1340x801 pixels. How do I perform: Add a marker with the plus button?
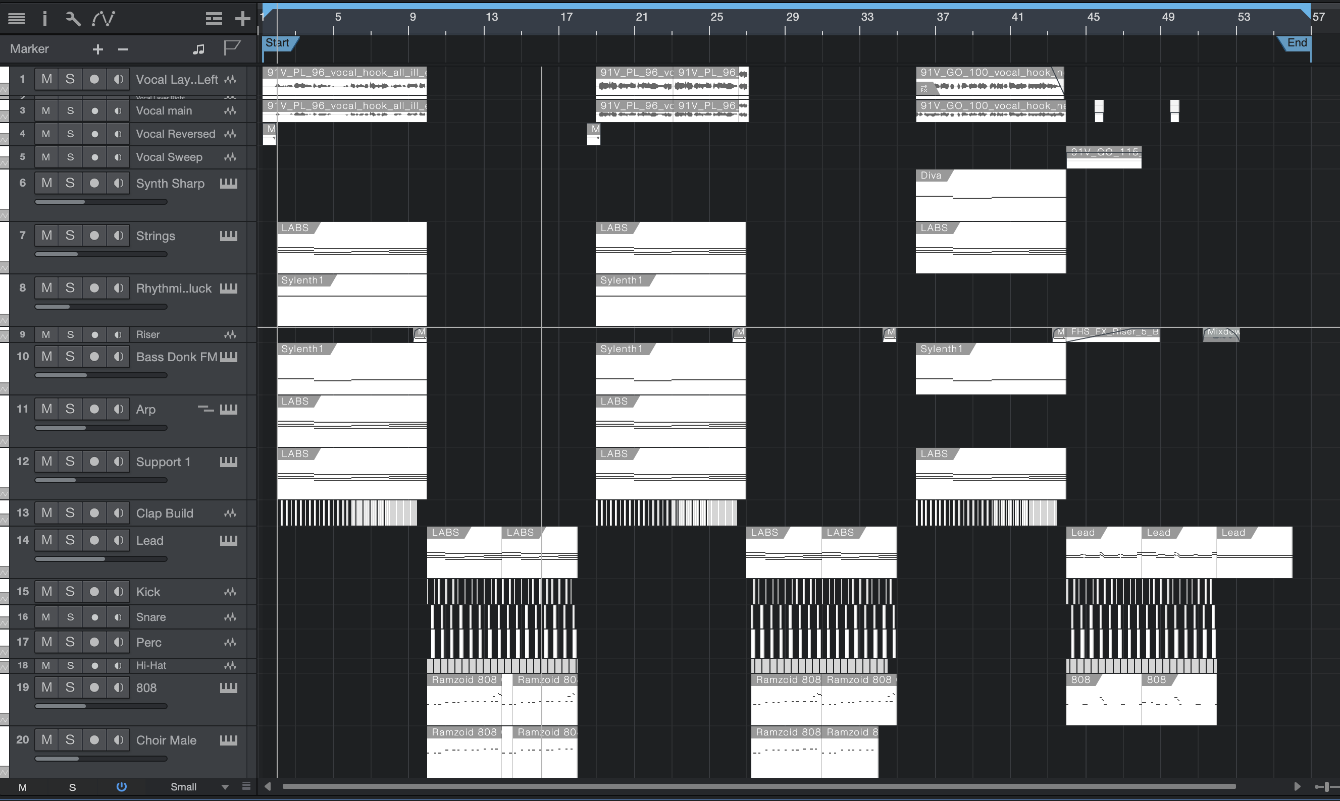coord(98,49)
